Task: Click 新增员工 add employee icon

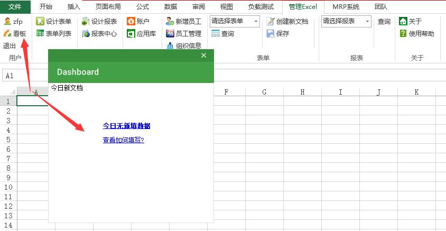Action: point(170,22)
